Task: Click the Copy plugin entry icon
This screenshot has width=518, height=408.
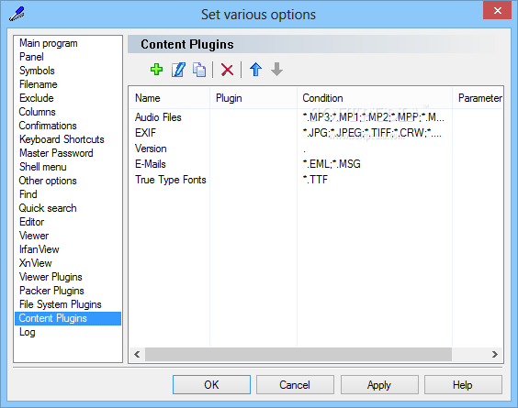Action: point(199,70)
